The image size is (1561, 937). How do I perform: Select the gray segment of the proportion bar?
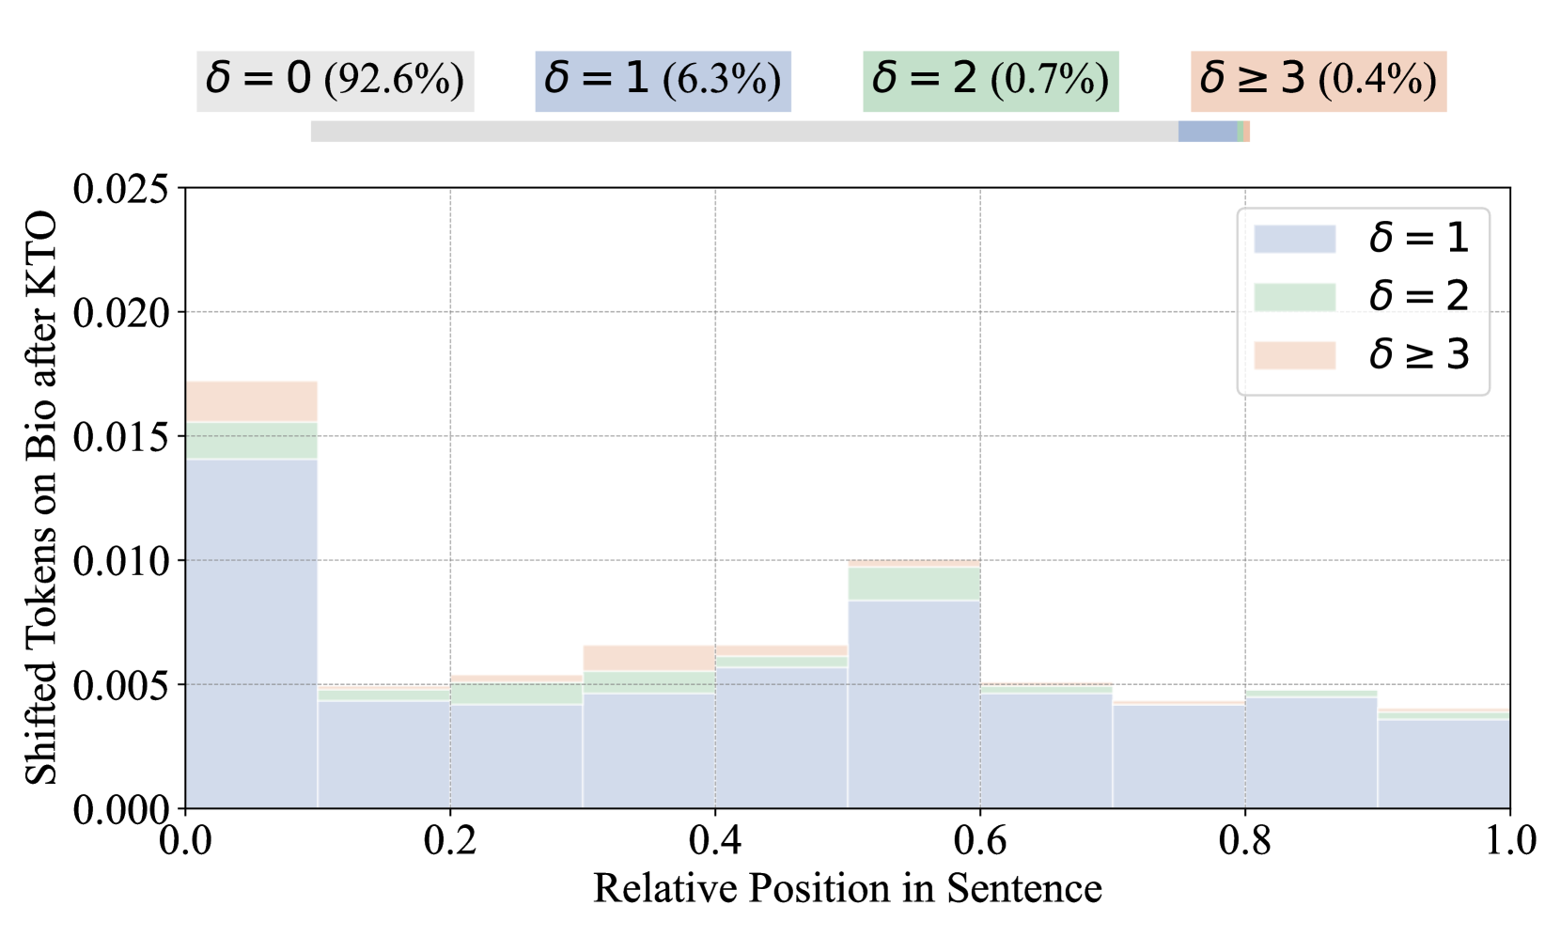tap(742, 132)
